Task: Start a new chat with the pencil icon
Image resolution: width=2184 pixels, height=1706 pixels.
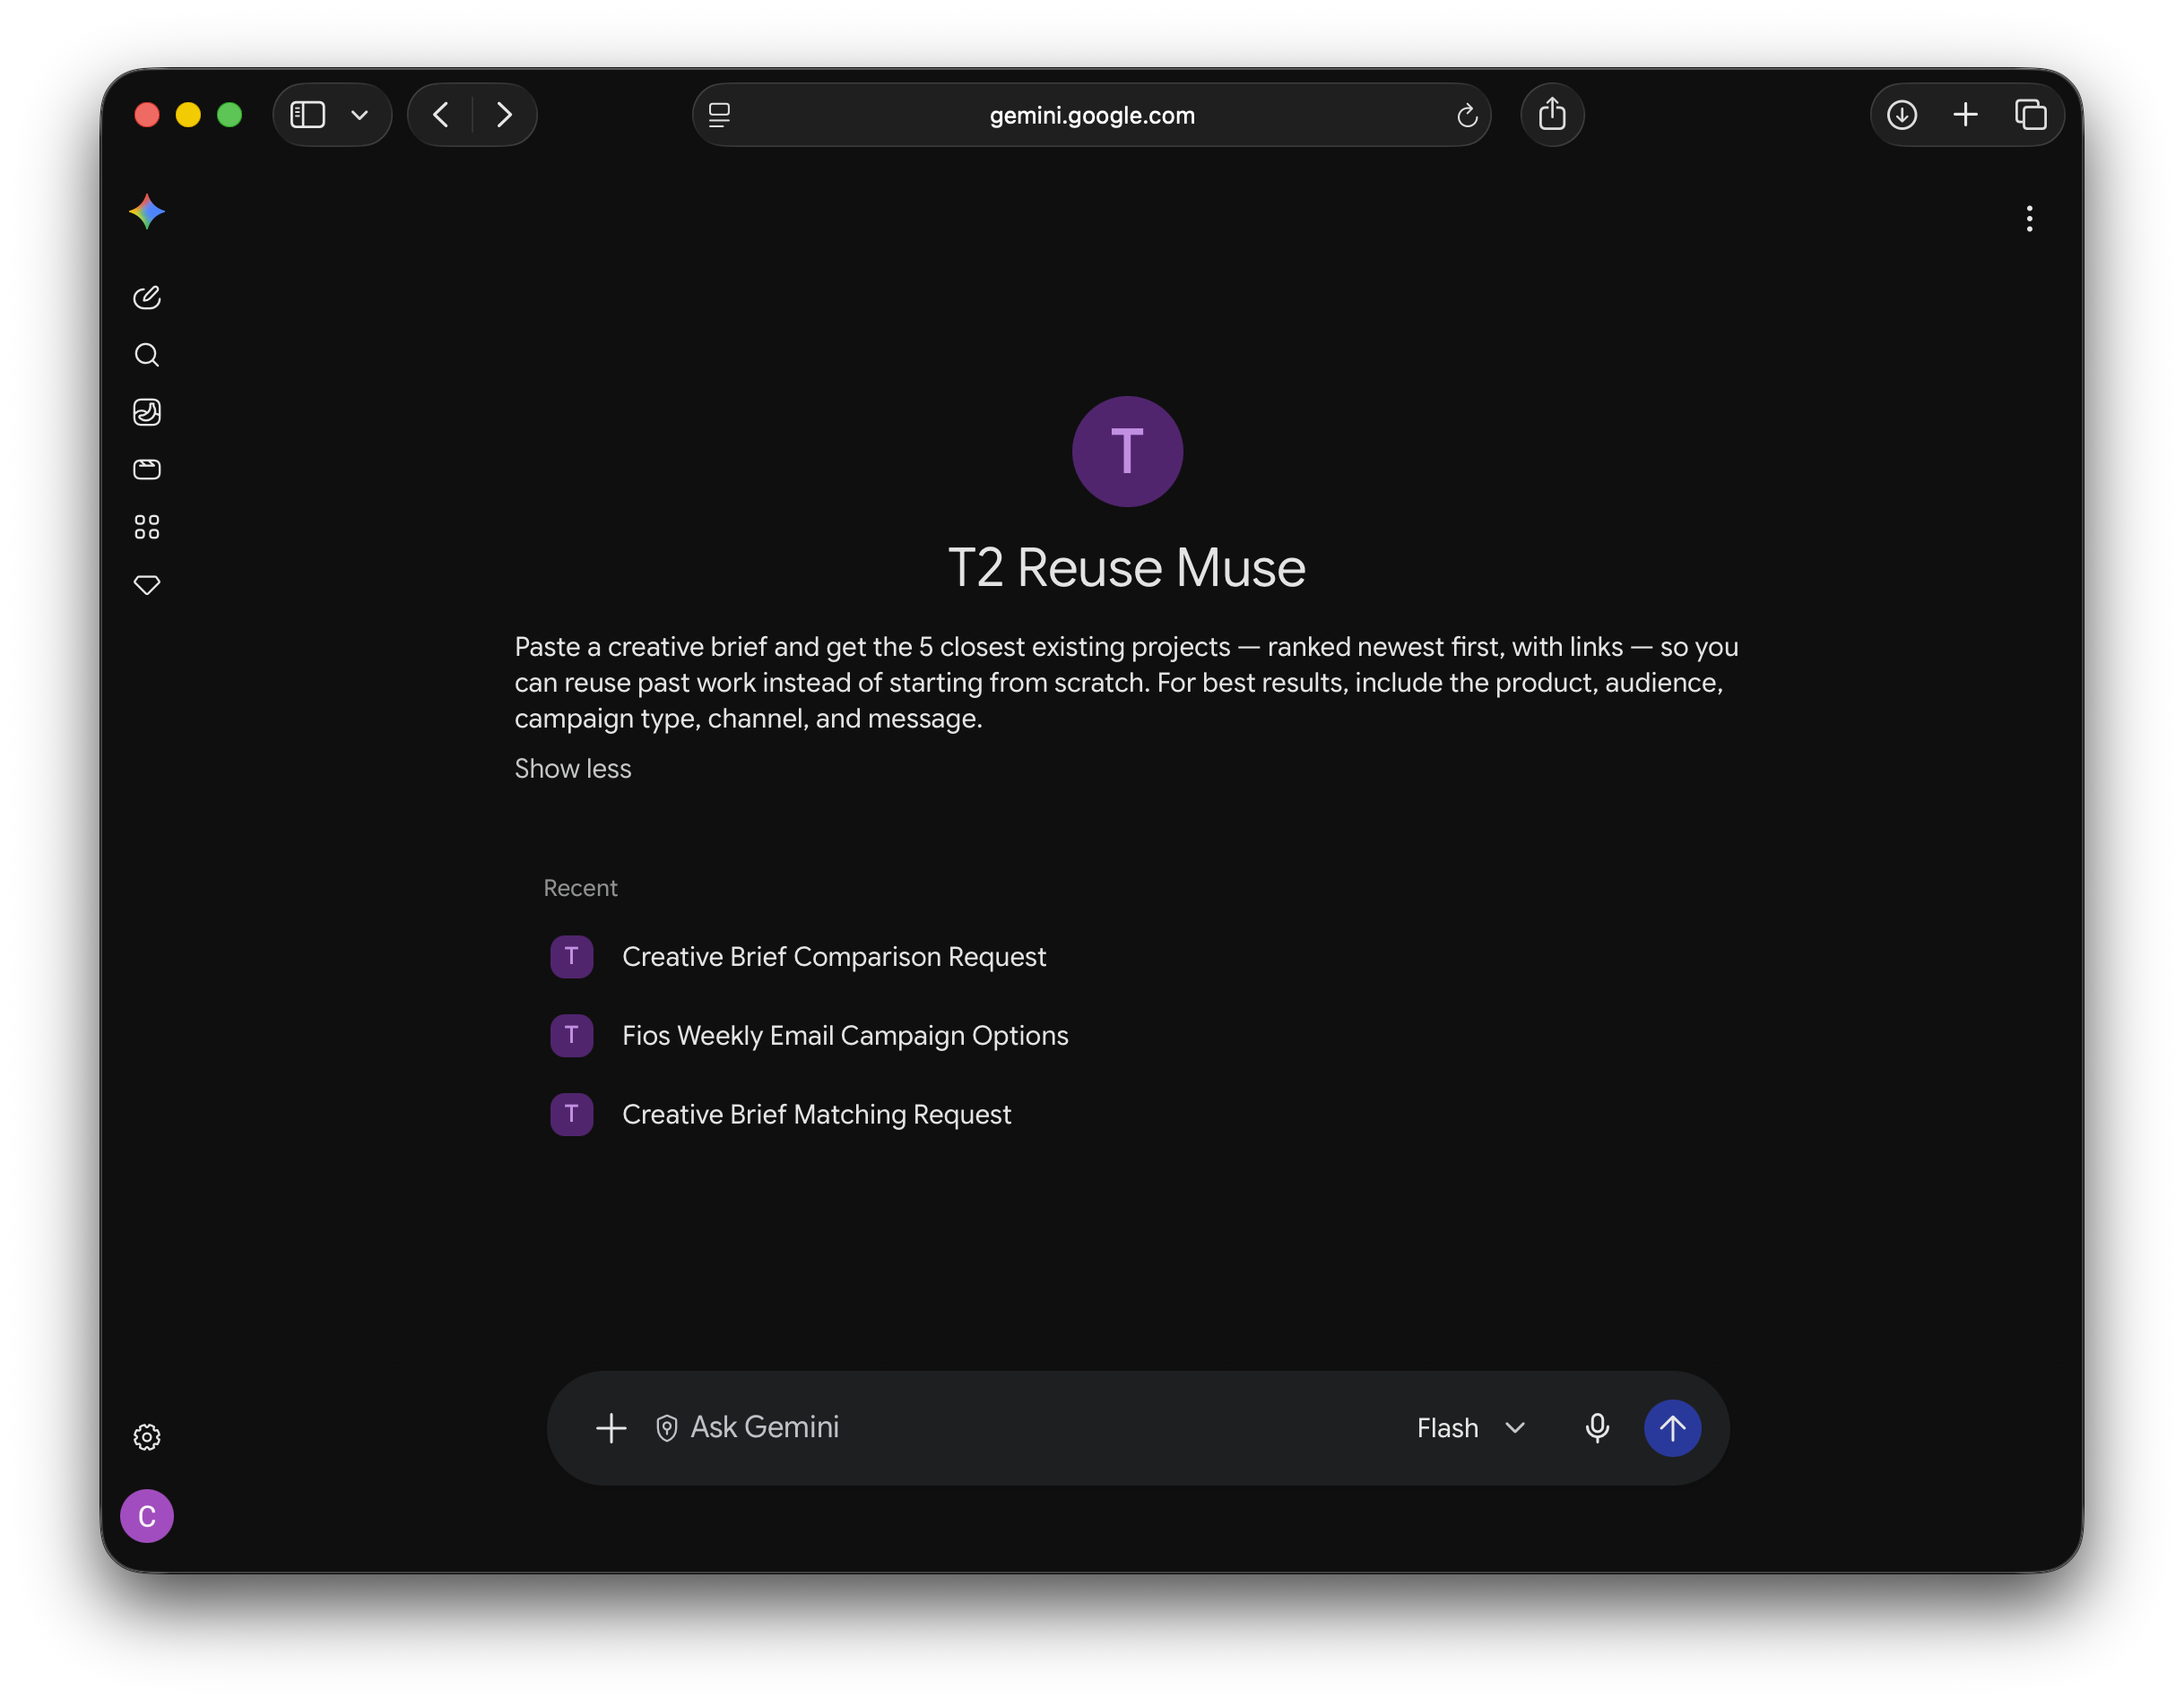Action: (147, 297)
